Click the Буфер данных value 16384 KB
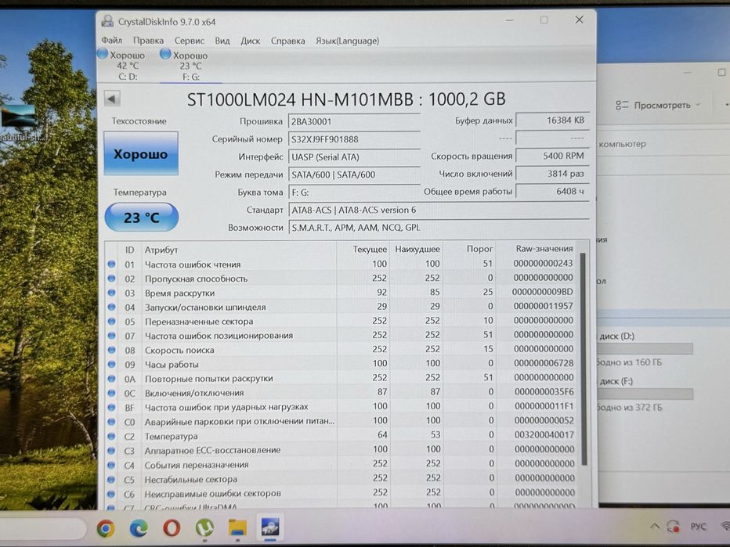This screenshot has height=547, width=730. 552,120
